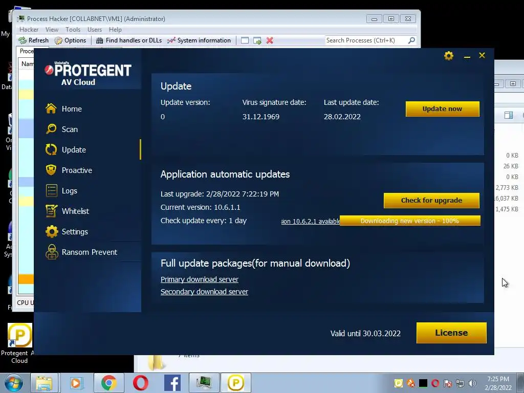The image size is (524, 393).
Task: Open the Users menu in Process Hacker
Action: (x=95, y=29)
